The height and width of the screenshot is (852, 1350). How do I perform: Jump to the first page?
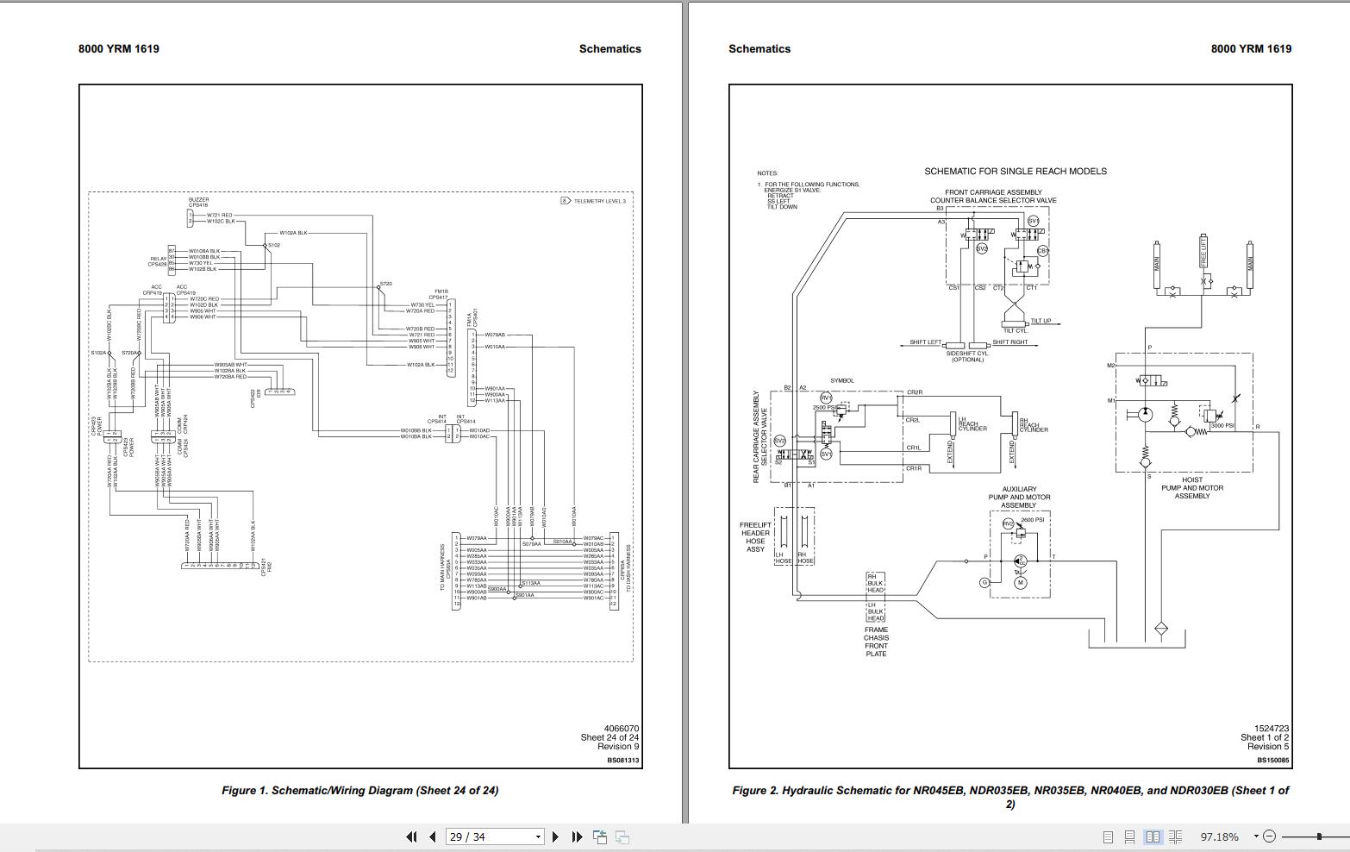412,837
